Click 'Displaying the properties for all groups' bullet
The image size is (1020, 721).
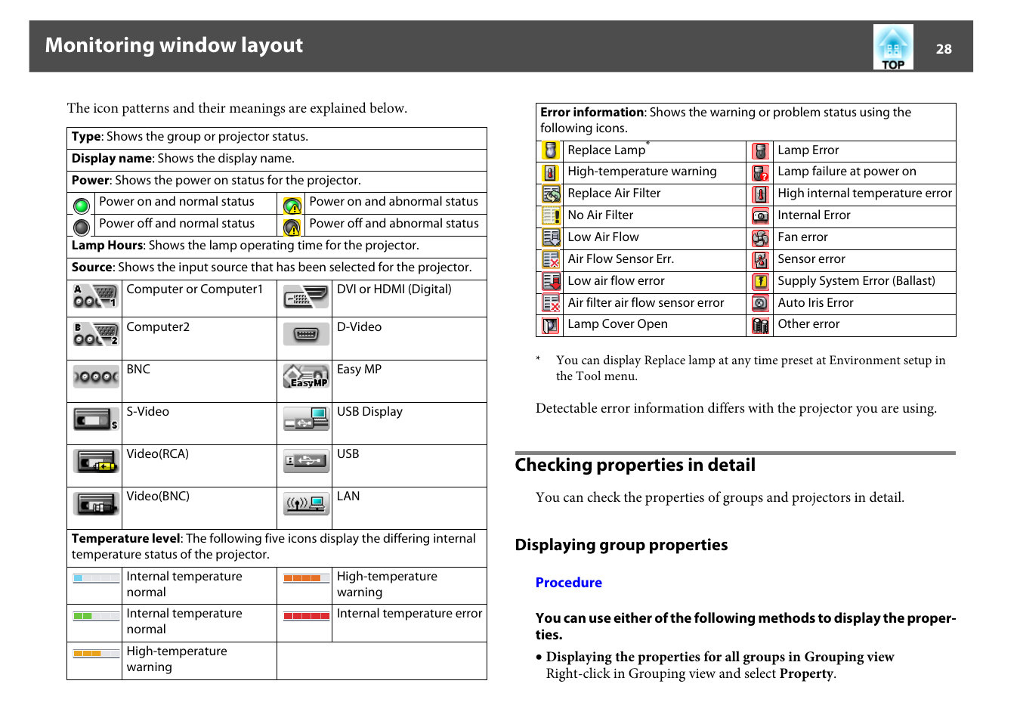pyautogui.click(x=720, y=657)
